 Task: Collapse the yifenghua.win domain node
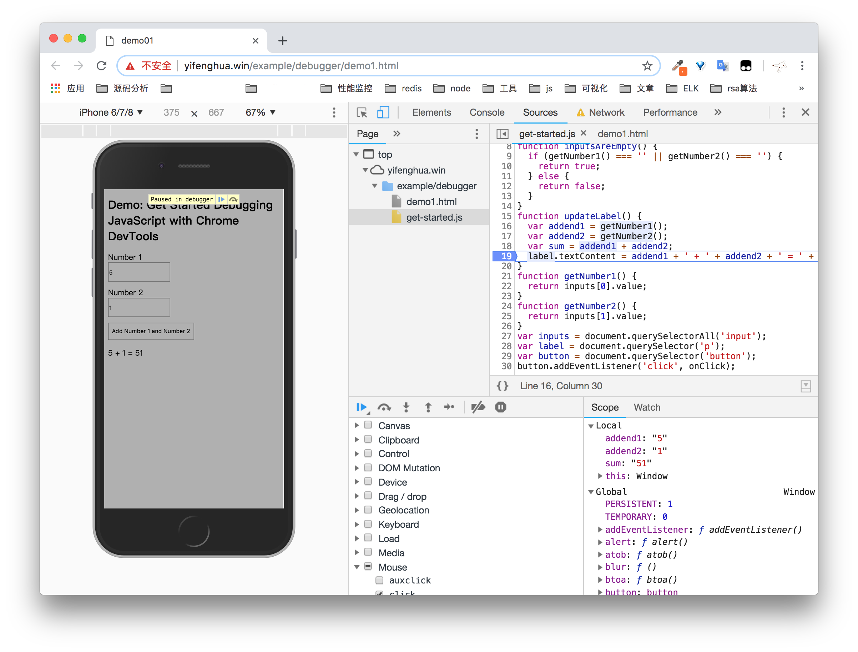coord(365,170)
